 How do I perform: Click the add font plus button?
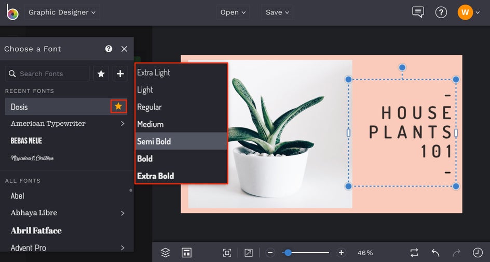tap(120, 74)
